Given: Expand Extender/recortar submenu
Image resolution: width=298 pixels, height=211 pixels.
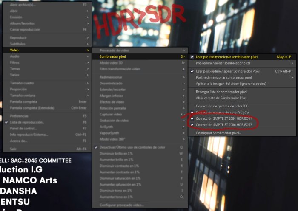Looking at the screenshot, I should [140, 90].
